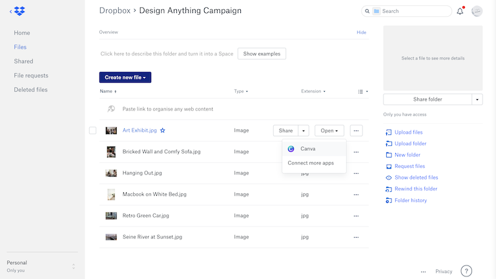Open the Share button dropdown arrow

click(304, 130)
